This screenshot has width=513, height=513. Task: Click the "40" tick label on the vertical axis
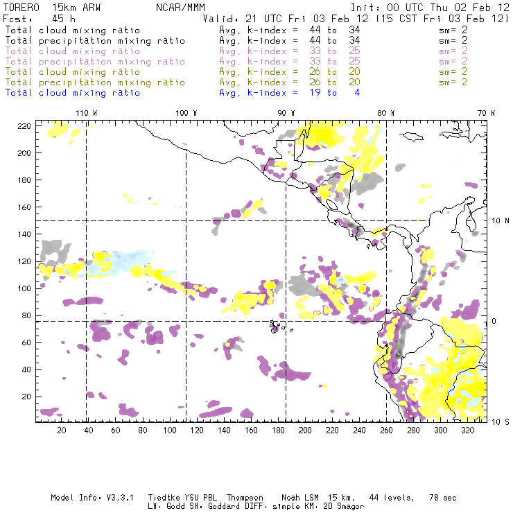click(x=26, y=369)
